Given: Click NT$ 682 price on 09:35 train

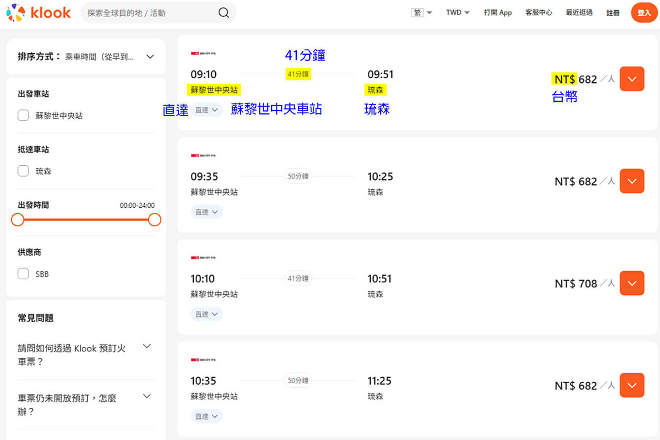Looking at the screenshot, I should click(x=576, y=181).
